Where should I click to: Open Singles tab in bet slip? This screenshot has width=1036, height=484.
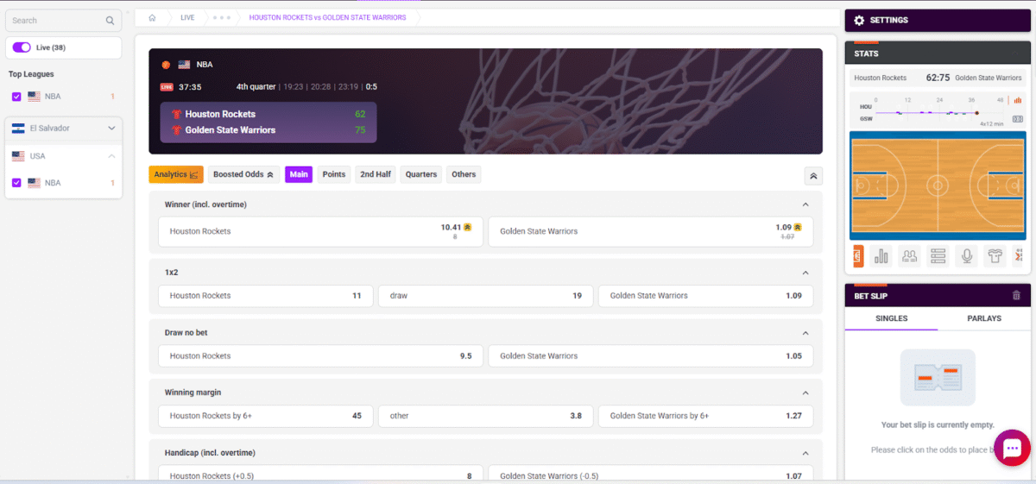(x=891, y=318)
